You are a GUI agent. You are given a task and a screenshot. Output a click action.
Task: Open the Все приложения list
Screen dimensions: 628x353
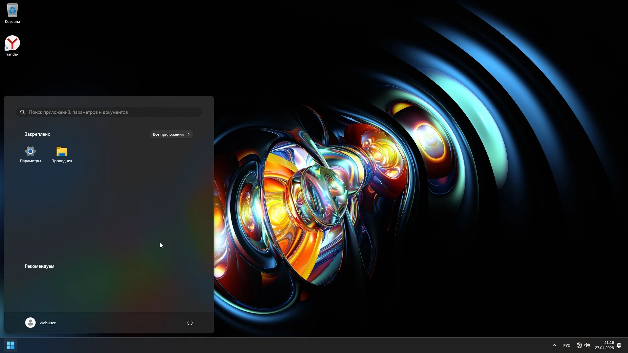point(168,134)
